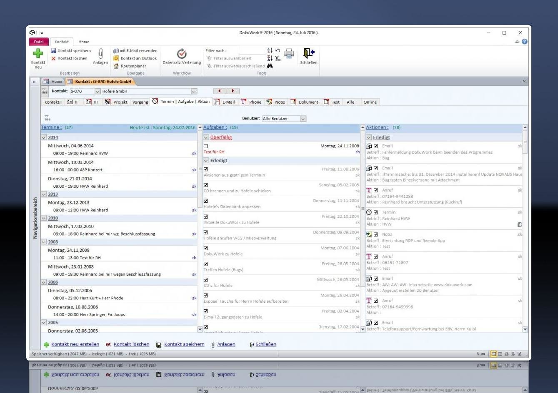Uncheck 'DokuWork zu Hofele' task checkbox
The height and width of the screenshot is (393, 558).
(x=206, y=248)
